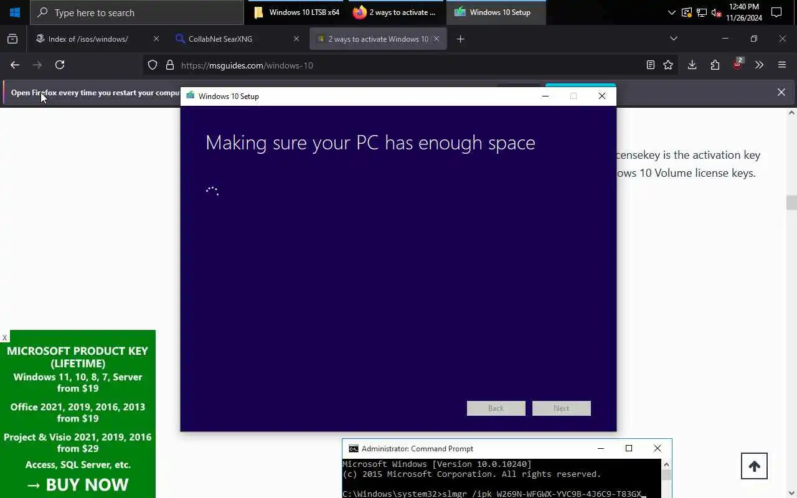797x498 pixels.
Task: Close the CollabNet SearXNG tab
Action: 296,39
